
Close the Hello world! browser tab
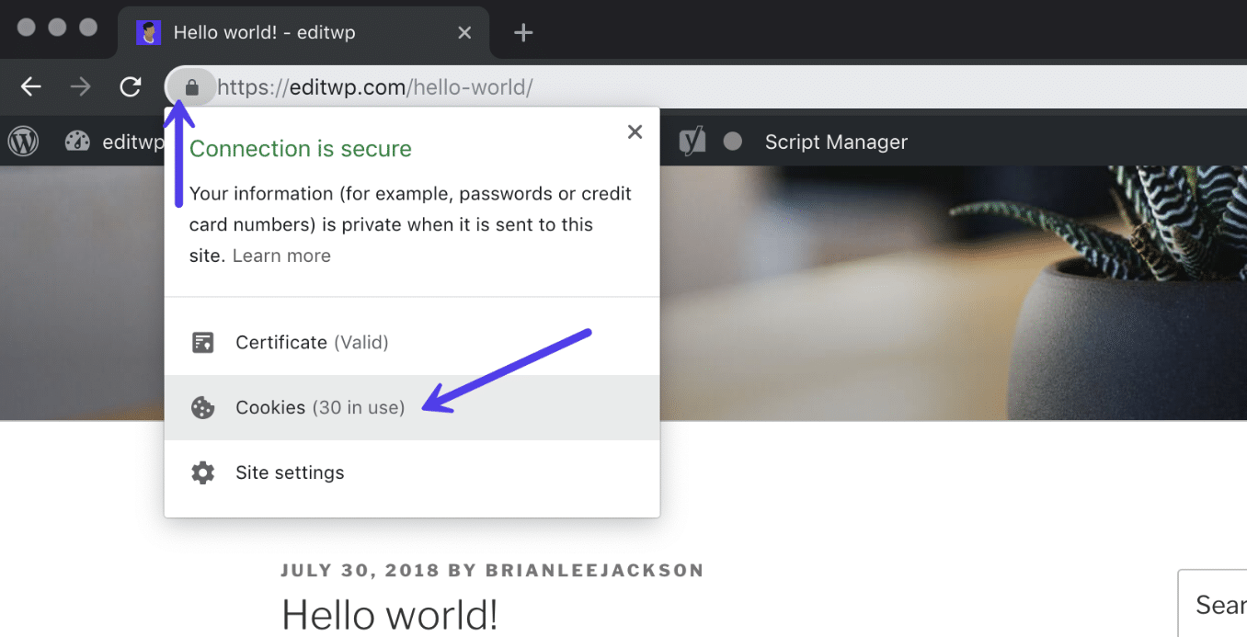pyautogui.click(x=464, y=33)
